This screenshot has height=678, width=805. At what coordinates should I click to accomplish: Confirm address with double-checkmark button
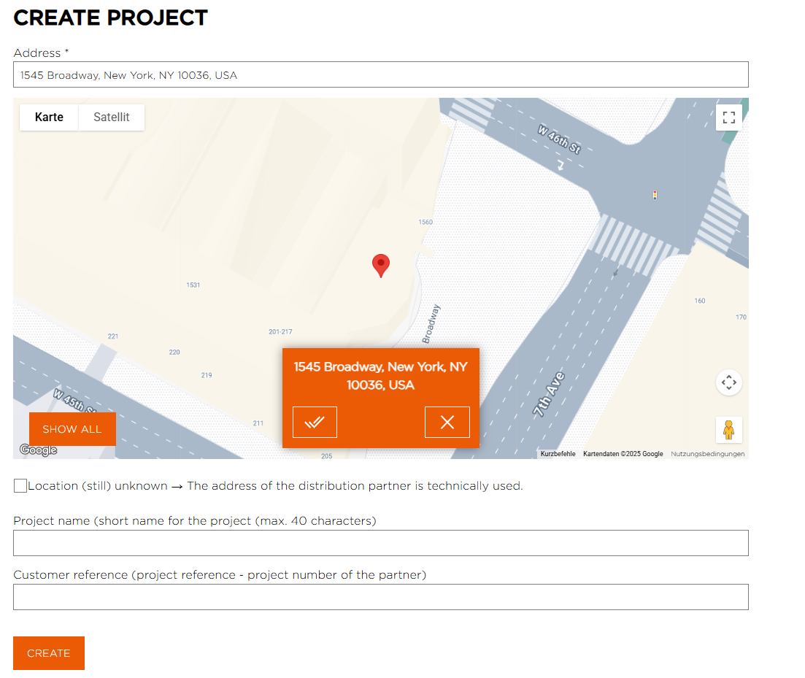pos(315,422)
